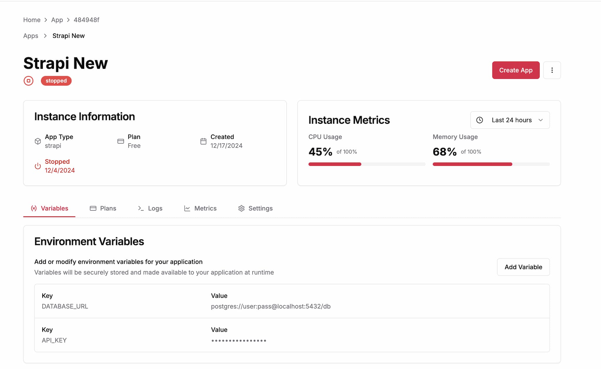Click the 68% memory usage value
The height and width of the screenshot is (369, 601).
click(x=445, y=152)
